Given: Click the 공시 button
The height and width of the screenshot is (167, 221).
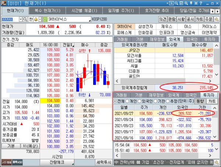Looking at the screenshot, I should pyautogui.click(x=190, y=19).
